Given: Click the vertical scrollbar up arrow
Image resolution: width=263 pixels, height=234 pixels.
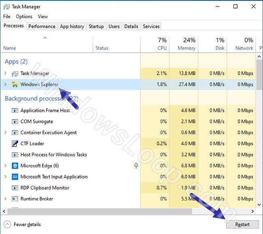Looking at the screenshot, I should point(259,57).
